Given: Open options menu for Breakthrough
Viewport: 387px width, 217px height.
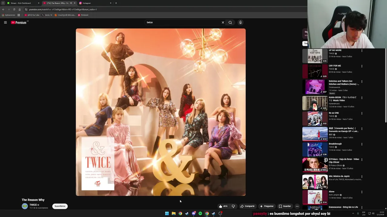Looking at the screenshot, I should (362, 144).
